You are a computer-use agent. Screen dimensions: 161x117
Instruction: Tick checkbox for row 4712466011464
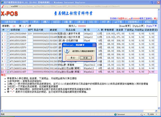(x=8, y=68)
